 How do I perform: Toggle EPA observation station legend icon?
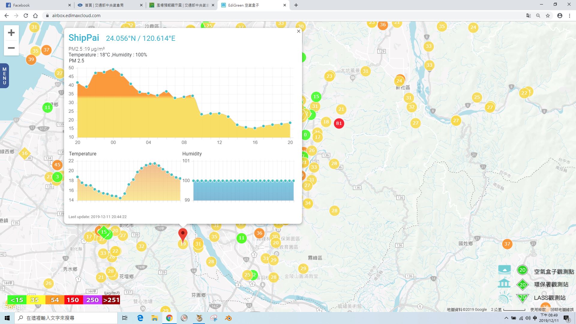click(x=523, y=285)
